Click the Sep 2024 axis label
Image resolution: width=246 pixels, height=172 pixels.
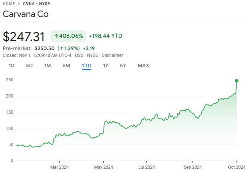coord(193,167)
